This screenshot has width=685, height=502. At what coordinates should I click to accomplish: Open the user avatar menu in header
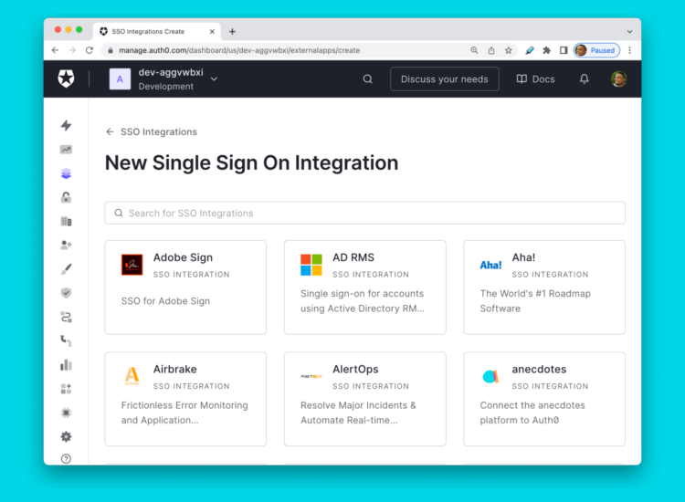[618, 79]
